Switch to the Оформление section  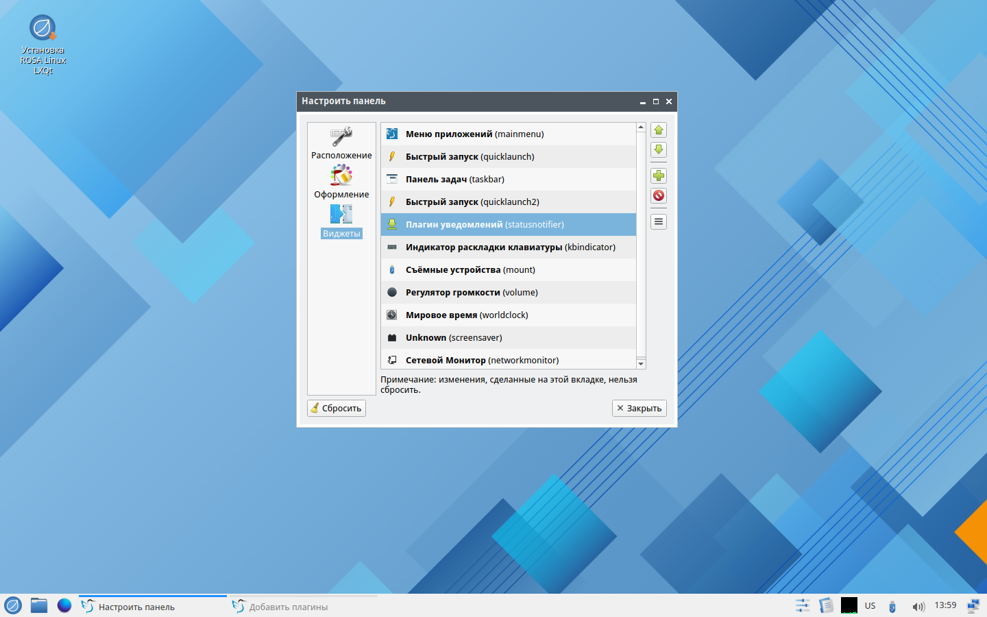pos(341,182)
